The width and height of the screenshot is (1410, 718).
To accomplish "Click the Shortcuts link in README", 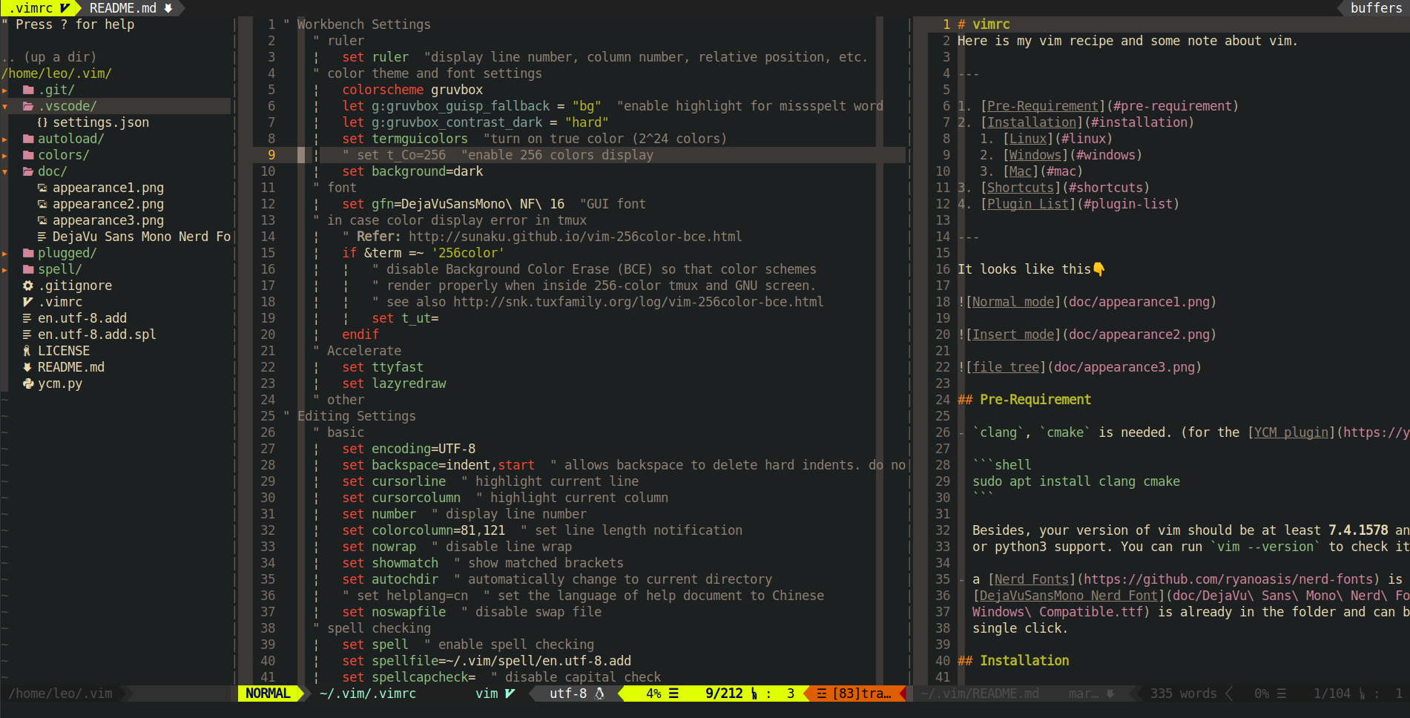I will point(1021,188).
